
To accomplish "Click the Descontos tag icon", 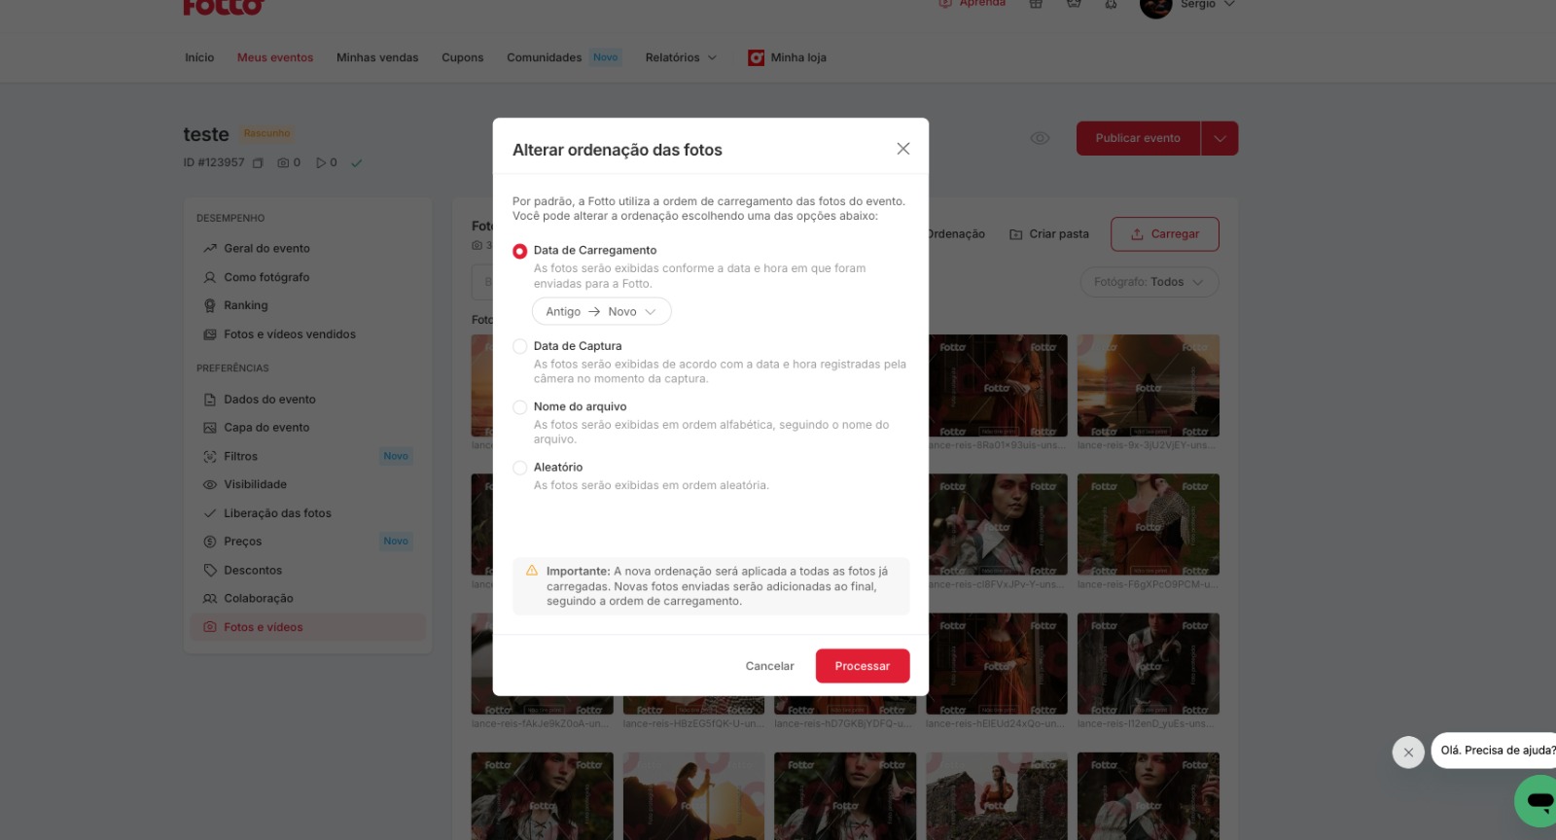I will (210, 571).
